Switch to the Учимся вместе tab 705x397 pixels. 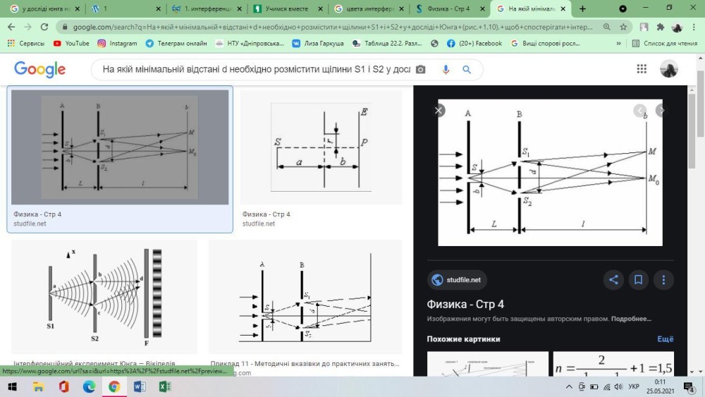[286, 9]
